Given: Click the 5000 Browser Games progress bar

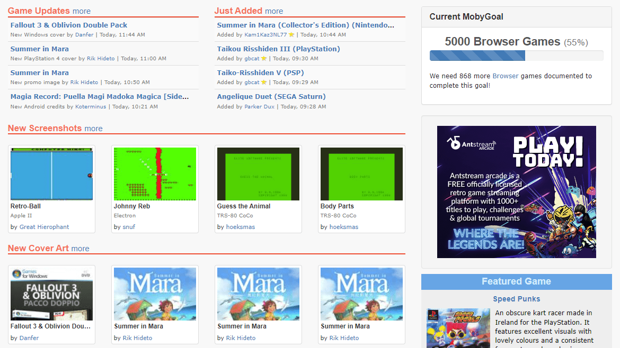Looking at the screenshot, I should coord(516,55).
